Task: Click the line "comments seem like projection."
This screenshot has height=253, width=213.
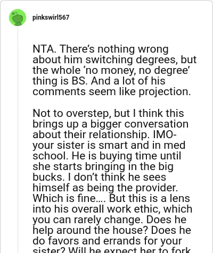Action: (112, 91)
